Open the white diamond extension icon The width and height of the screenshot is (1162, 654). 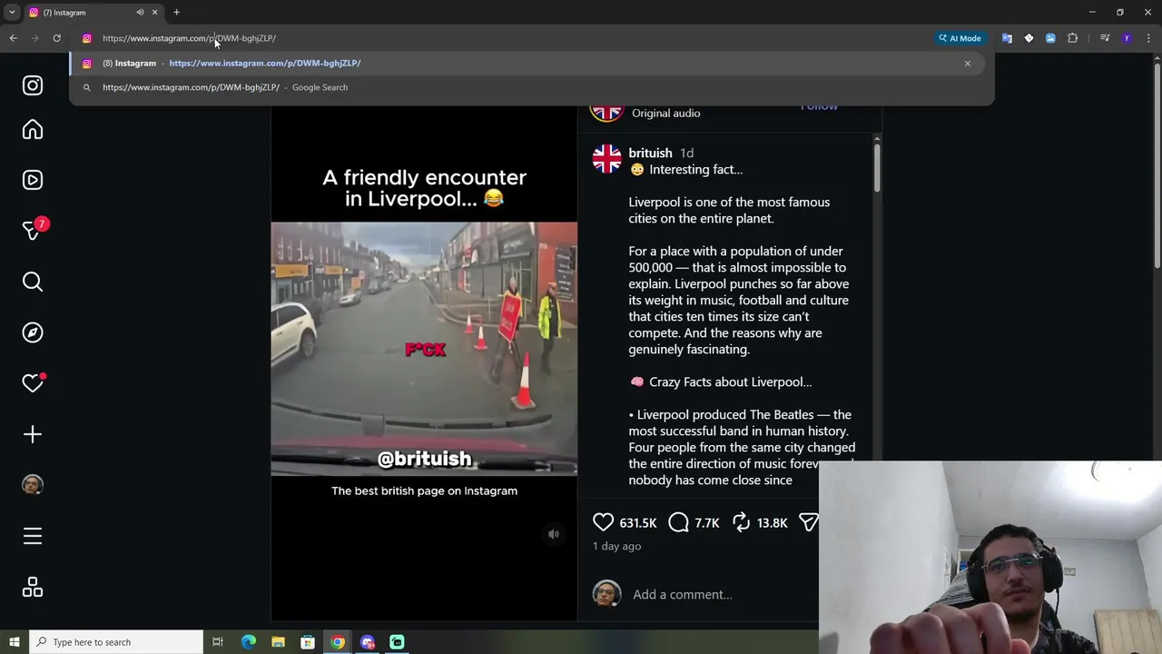click(1029, 38)
